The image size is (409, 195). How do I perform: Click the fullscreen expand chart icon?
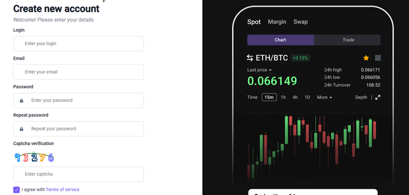click(x=378, y=97)
